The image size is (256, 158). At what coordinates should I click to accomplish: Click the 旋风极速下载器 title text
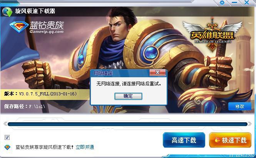(x=35, y=11)
